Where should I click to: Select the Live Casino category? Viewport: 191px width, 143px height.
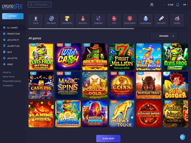[x=161, y=20]
